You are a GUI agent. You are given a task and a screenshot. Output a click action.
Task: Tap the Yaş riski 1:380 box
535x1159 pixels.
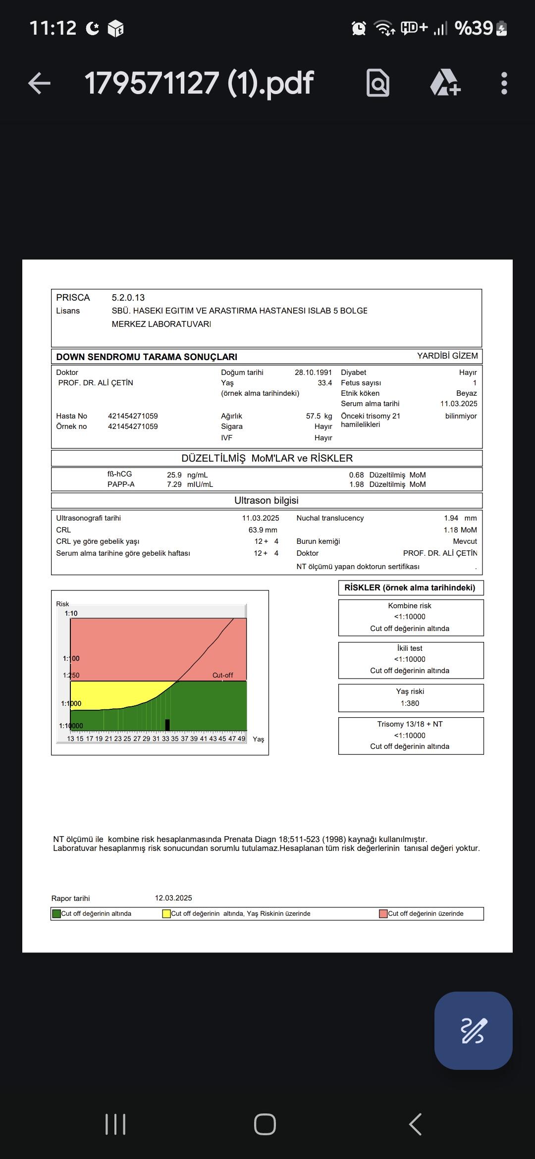(411, 698)
